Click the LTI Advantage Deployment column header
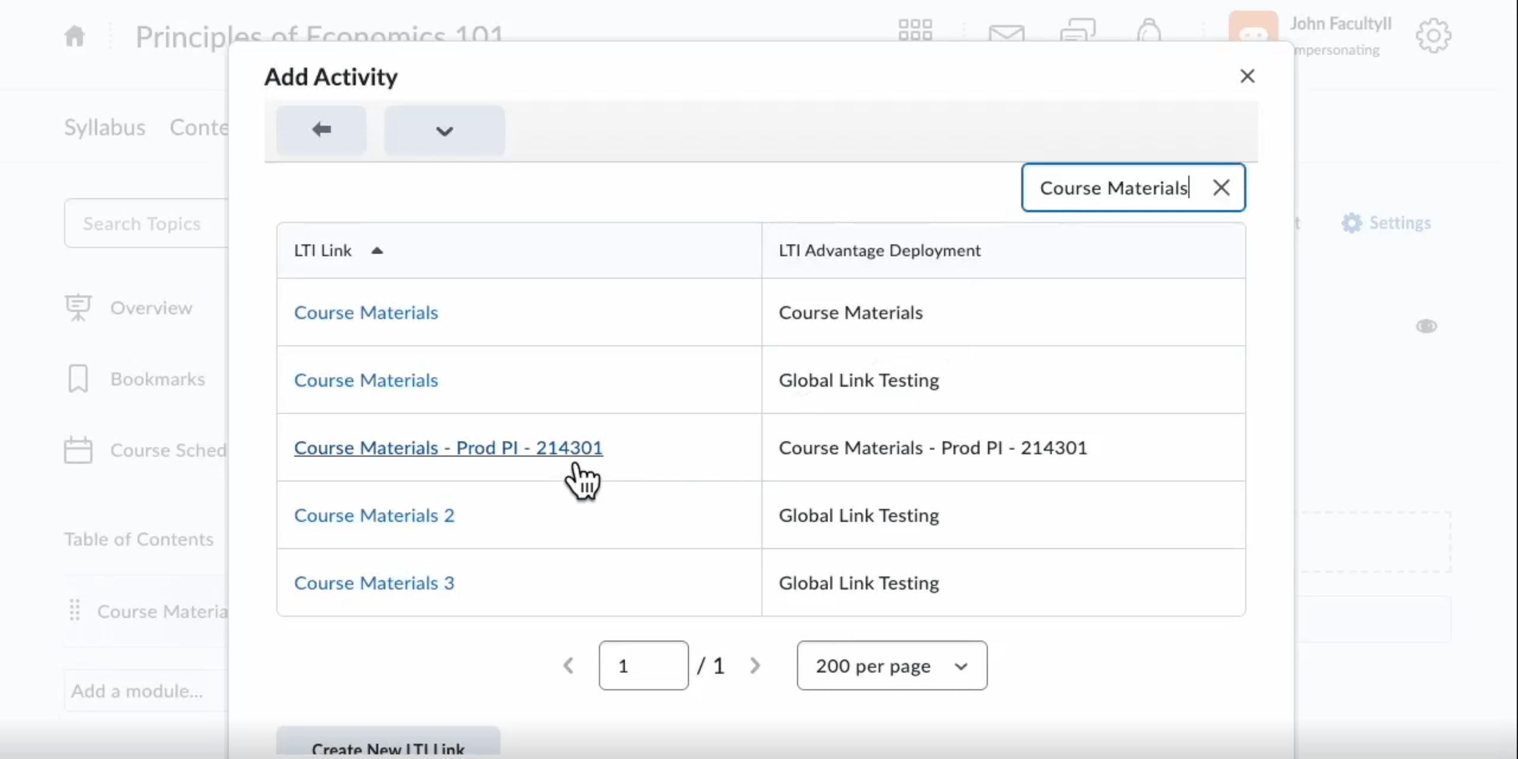The image size is (1518, 759). click(x=879, y=251)
